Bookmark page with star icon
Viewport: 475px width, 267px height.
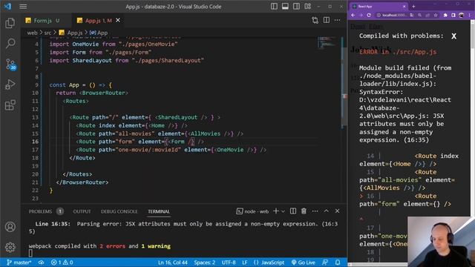click(436, 15)
